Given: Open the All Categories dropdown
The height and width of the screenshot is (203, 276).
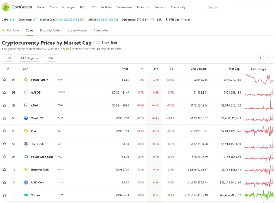Looking at the screenshot, I should point(30,58).
